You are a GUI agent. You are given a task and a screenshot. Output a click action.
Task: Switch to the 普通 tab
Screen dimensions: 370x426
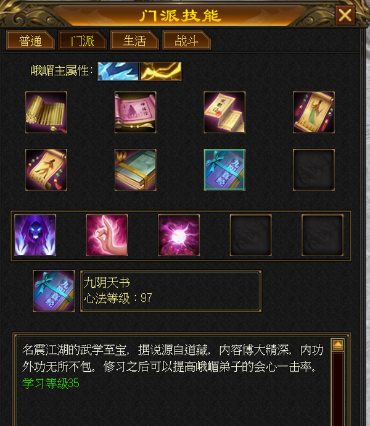tap(30, 41)
